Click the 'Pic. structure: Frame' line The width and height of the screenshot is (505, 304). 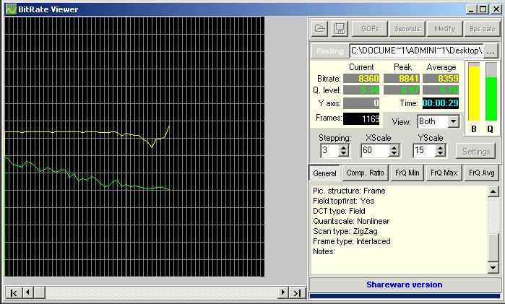click(x=349, y=191)
